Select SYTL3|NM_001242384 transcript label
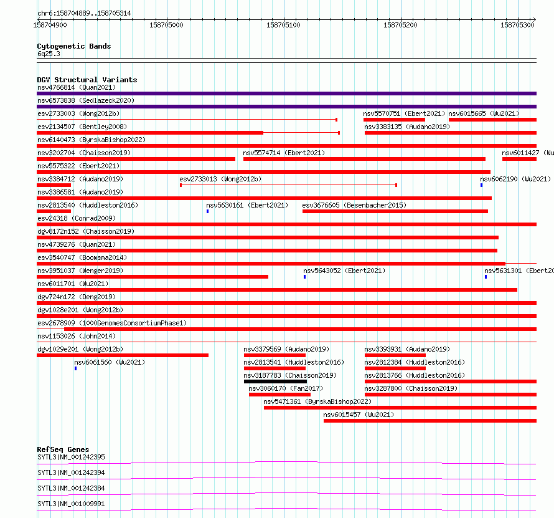The image size is (554, 518). [71, 488]
